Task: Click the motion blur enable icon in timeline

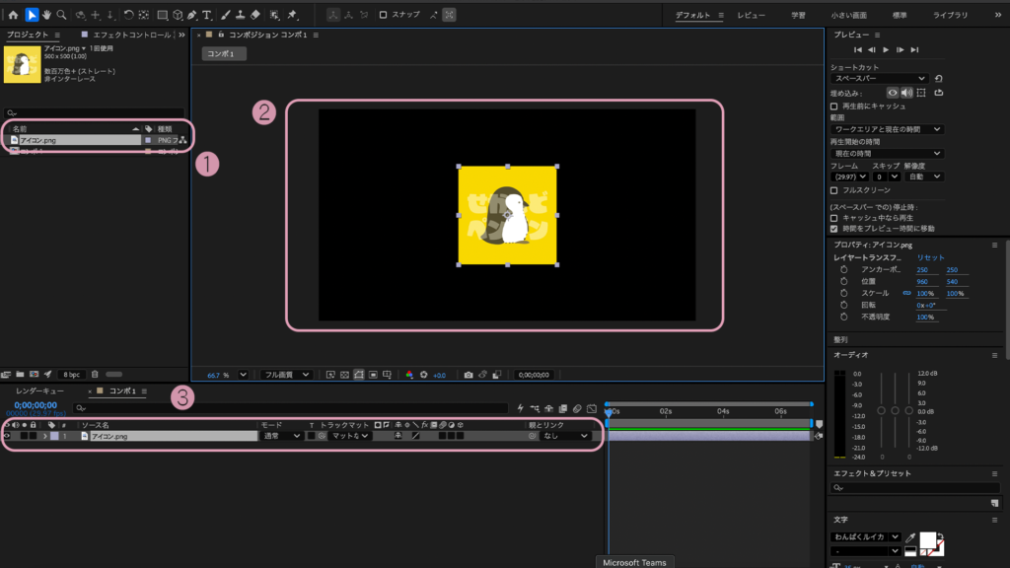Action: pyautogui.click(x=577, y=408)
